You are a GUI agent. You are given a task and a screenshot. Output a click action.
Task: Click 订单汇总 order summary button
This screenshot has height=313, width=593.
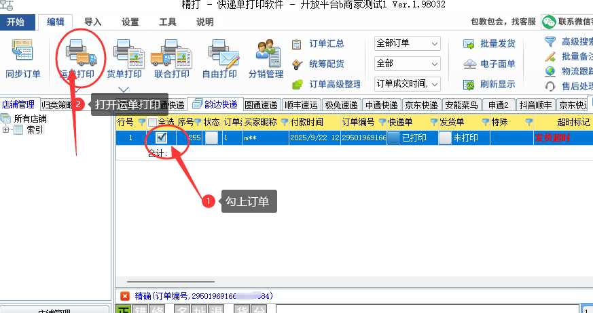coord(318,44)
